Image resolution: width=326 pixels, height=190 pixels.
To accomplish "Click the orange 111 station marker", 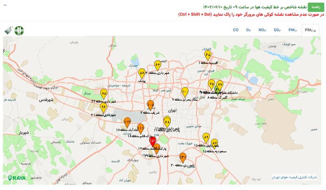I will click(x=141, y=128).
